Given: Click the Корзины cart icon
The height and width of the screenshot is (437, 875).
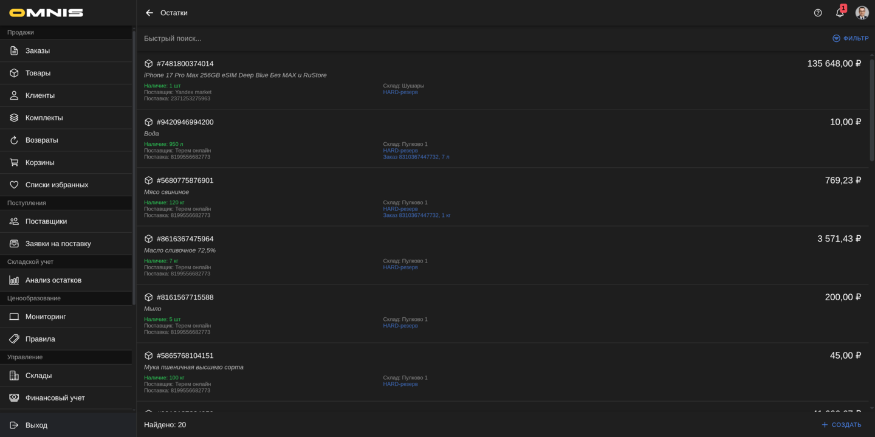Looking at the screenshot, I should click(14, 162).
